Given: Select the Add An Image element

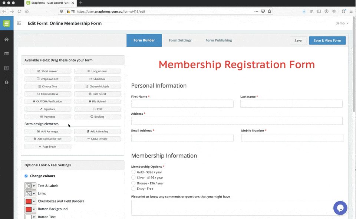Looking at the screenshot, I should pyautogui.click(x=48, y=131).
